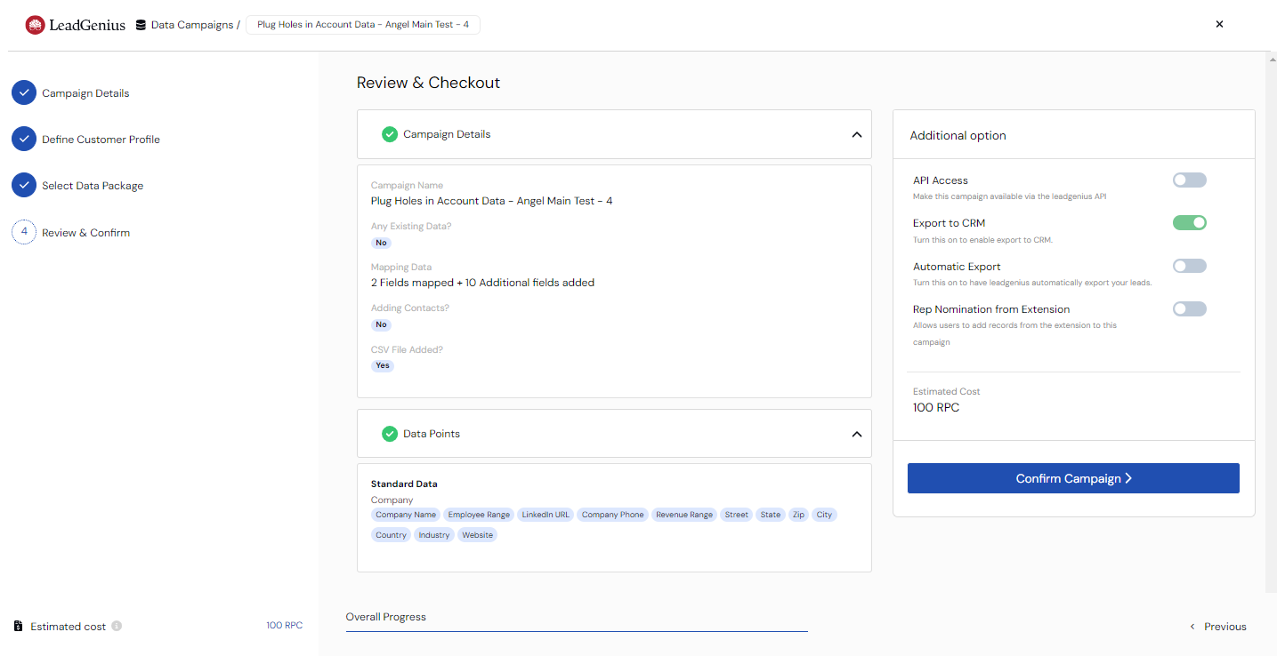Click the Additional option panel heading

coord(958,136)
